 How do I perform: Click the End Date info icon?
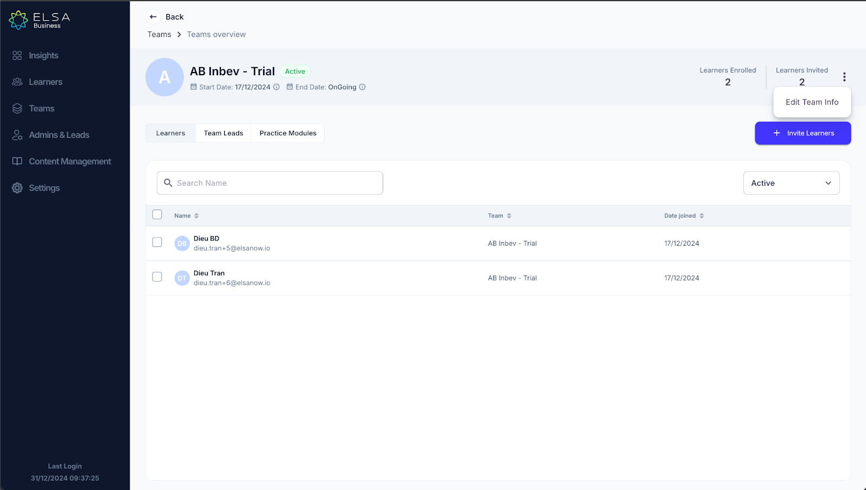click(363, 87)
